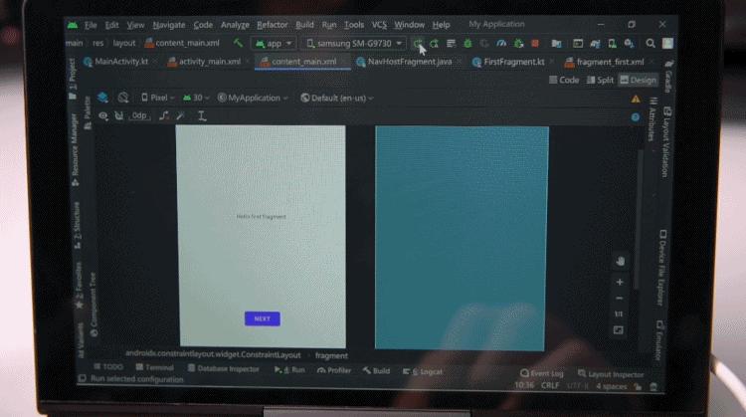Click the zoom to fit screen icon

618,329
